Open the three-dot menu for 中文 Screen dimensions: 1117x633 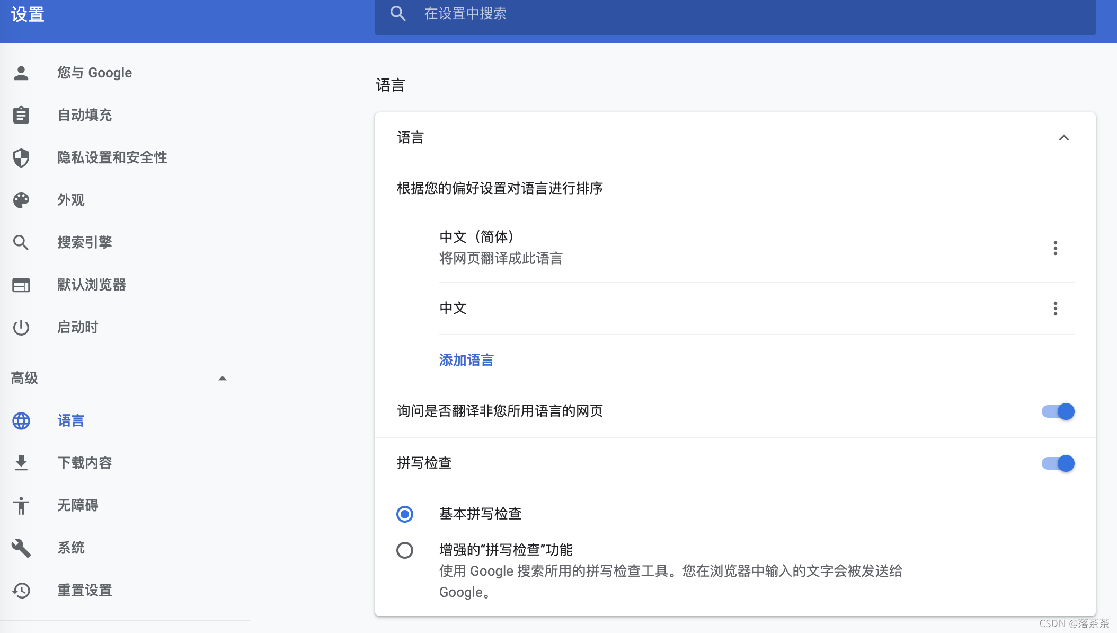pos(1055,309)
